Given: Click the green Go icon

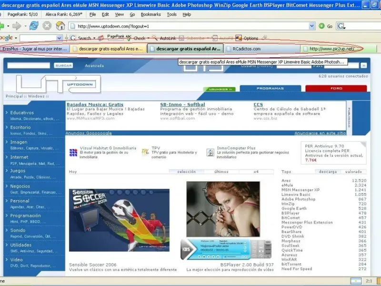Looking at the screenshot, I should [321, 26].
